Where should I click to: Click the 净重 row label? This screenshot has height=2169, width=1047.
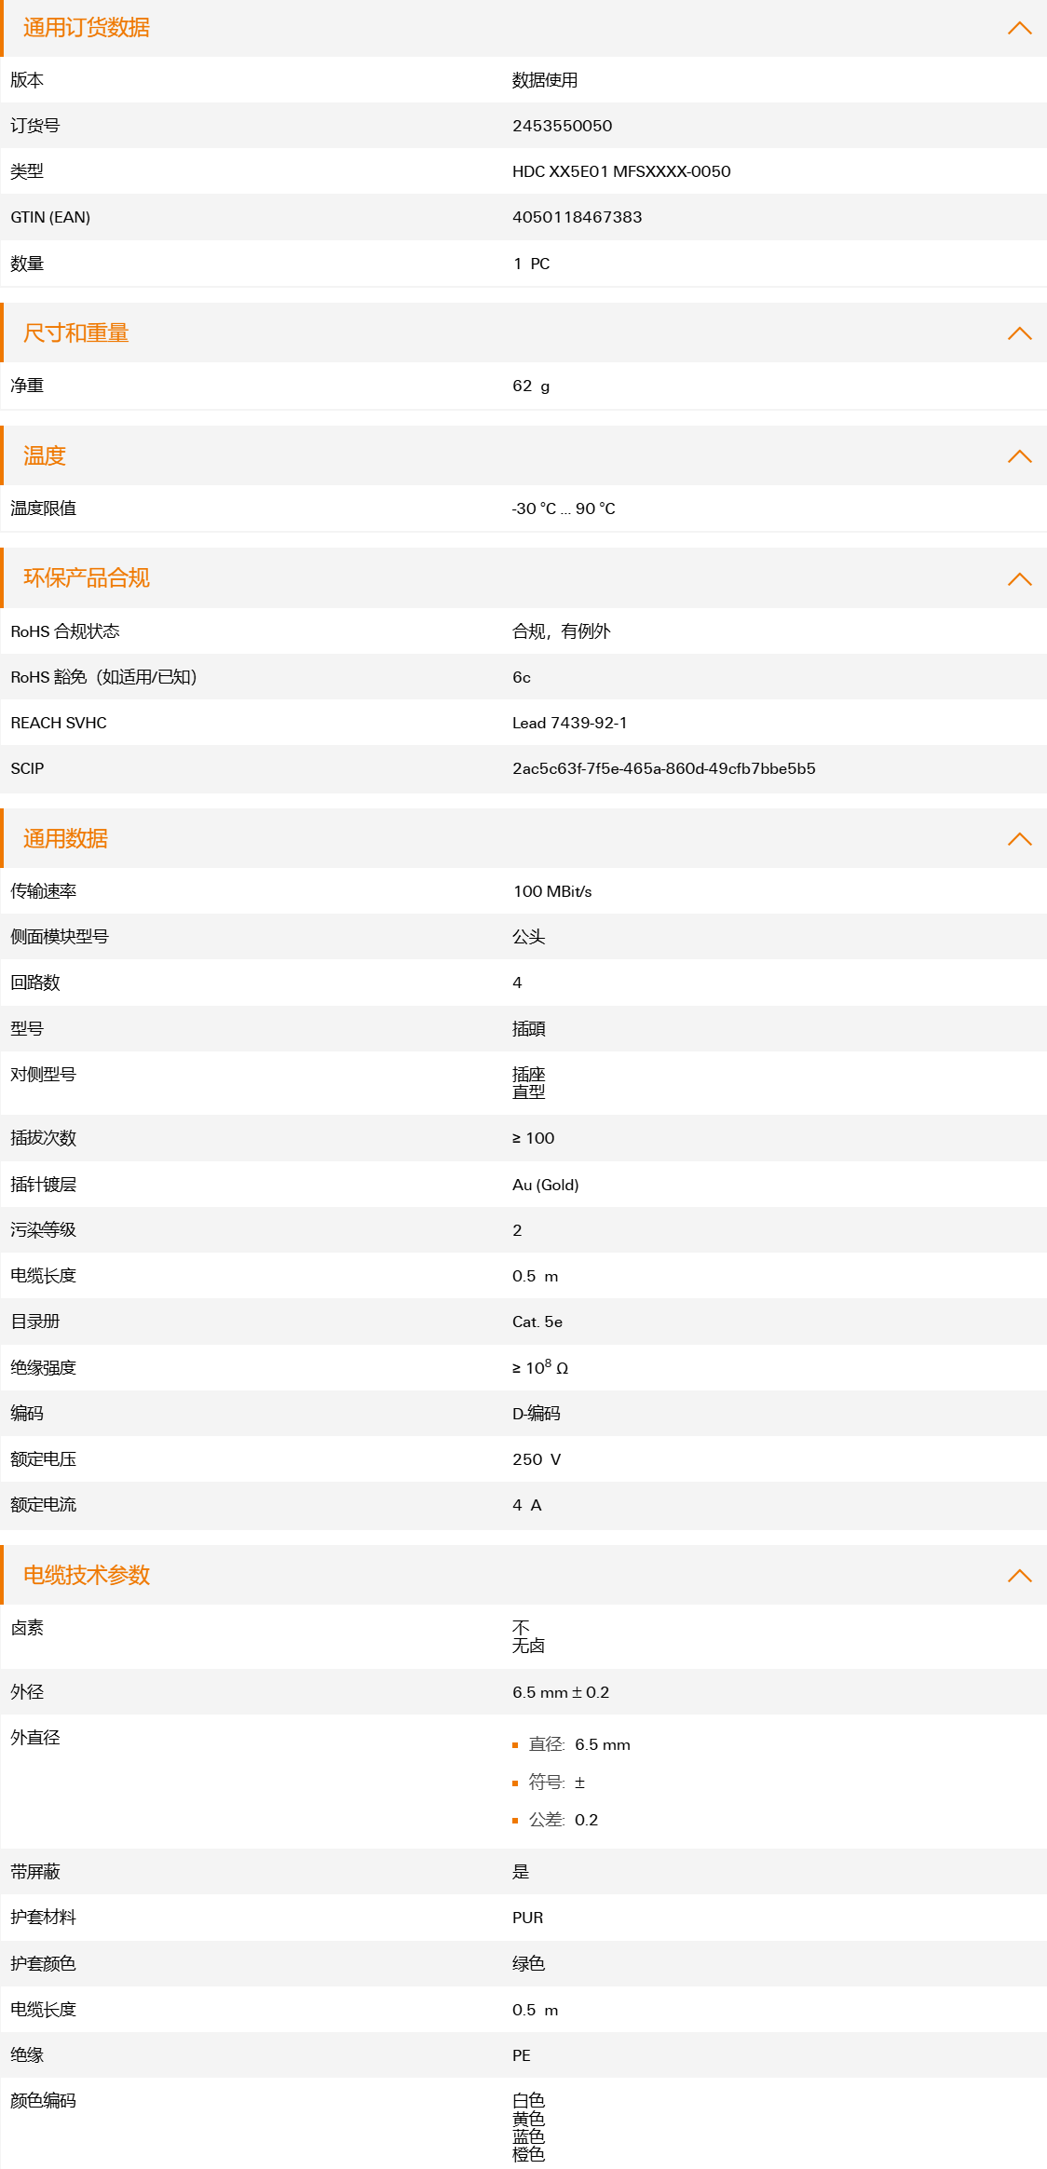pos(27,386)
